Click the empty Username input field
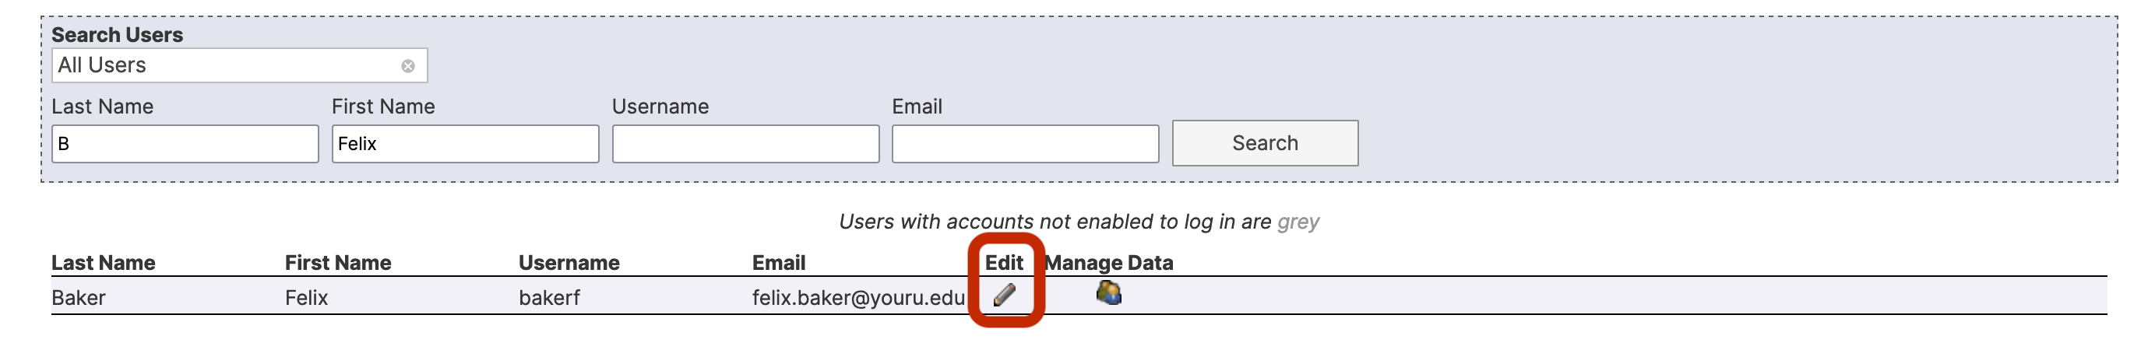This screenshot has height=350, width=2148. 745,144
